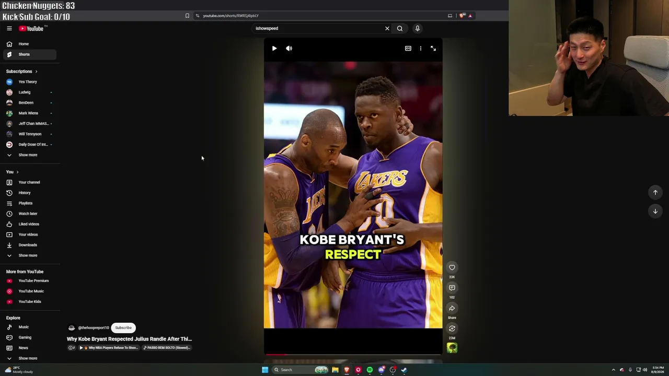Open the Daily Dose Of Internet subscription
Viewport: 669px width, 376px height.
coord(30,145)
